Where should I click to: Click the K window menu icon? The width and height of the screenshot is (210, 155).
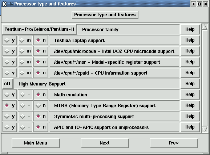click(x=4, y=4)
